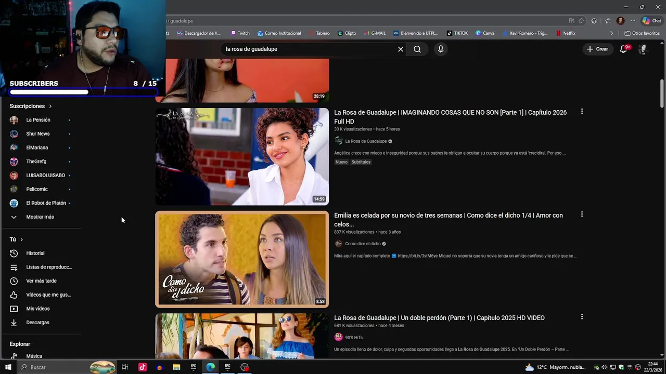This screenshot has width=666, height=374.
Task: Open Copilot Chat in the browser
Action: [x=651, y=21]
